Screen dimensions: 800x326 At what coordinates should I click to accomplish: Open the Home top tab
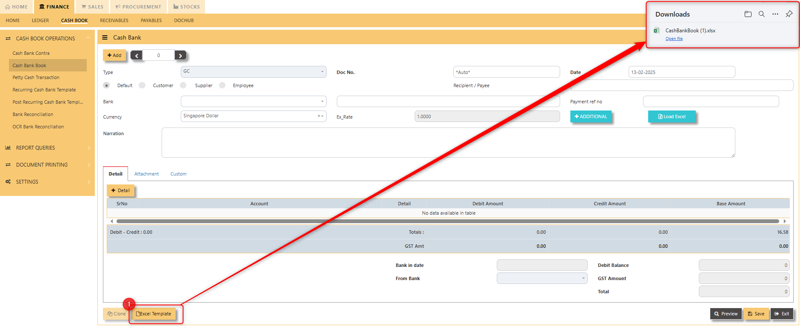tap(16, 7)
